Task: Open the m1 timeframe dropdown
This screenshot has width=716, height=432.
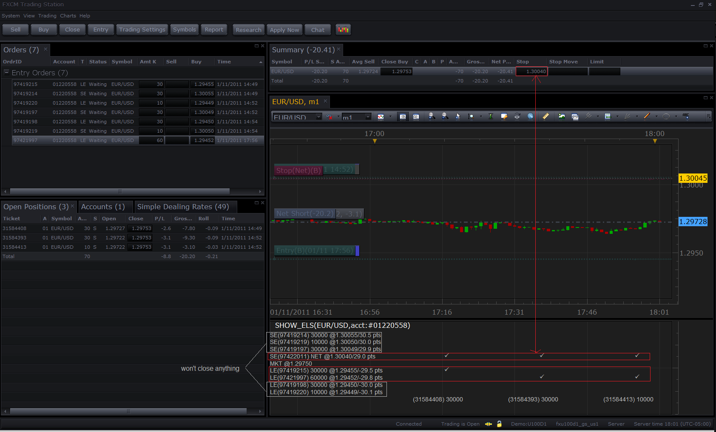Action: point(368,117)
